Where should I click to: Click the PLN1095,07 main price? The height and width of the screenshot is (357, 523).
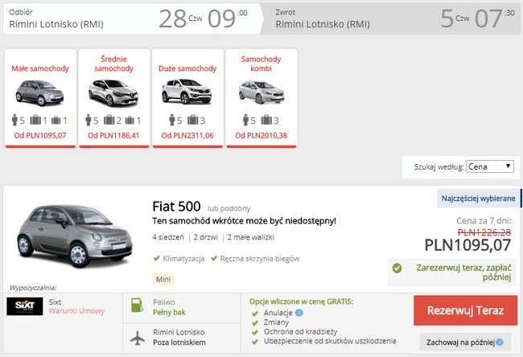point(467,245)
